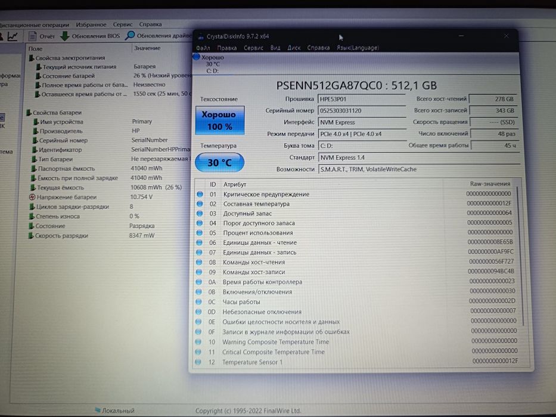The height and width of the screenshot is (417, 556).
Task: Click the Локальный status bar entry
Action: tap(115, 410)
